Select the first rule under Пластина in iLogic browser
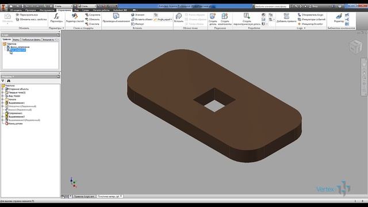 pos(20,47)
